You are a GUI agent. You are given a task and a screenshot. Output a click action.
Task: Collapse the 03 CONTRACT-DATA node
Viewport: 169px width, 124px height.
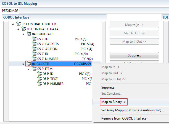(x=18, y=29)
